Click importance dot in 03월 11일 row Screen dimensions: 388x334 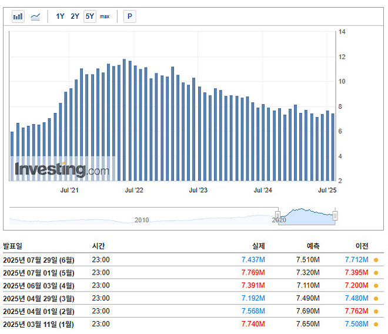click(x=376, y=325)
